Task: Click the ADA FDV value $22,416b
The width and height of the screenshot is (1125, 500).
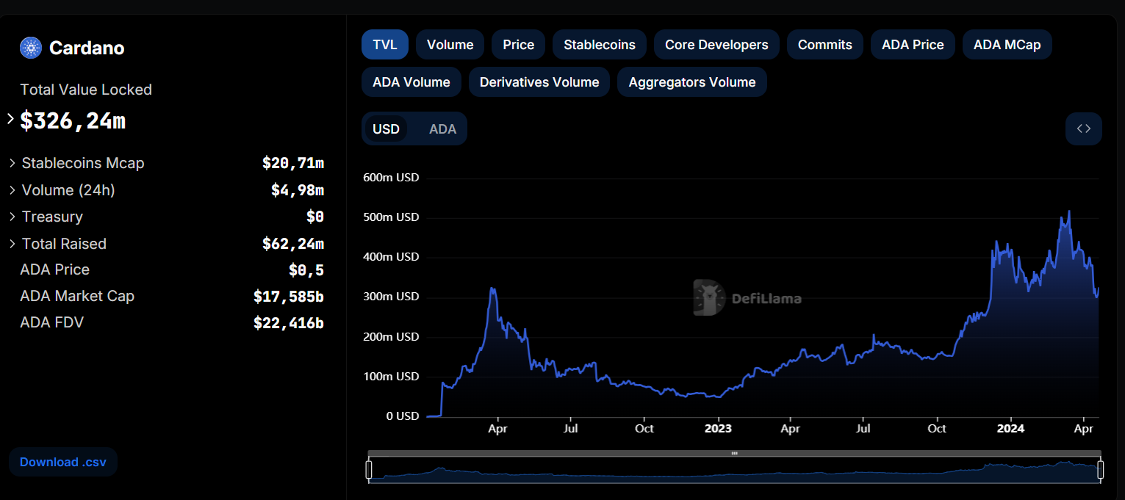Action: (x=289, y=323)
